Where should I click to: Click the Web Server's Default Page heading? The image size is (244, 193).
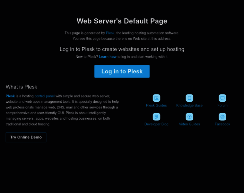click(x=122, y=21)
